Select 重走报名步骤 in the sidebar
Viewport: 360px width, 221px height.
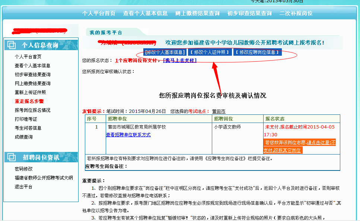tap(29, 101)
